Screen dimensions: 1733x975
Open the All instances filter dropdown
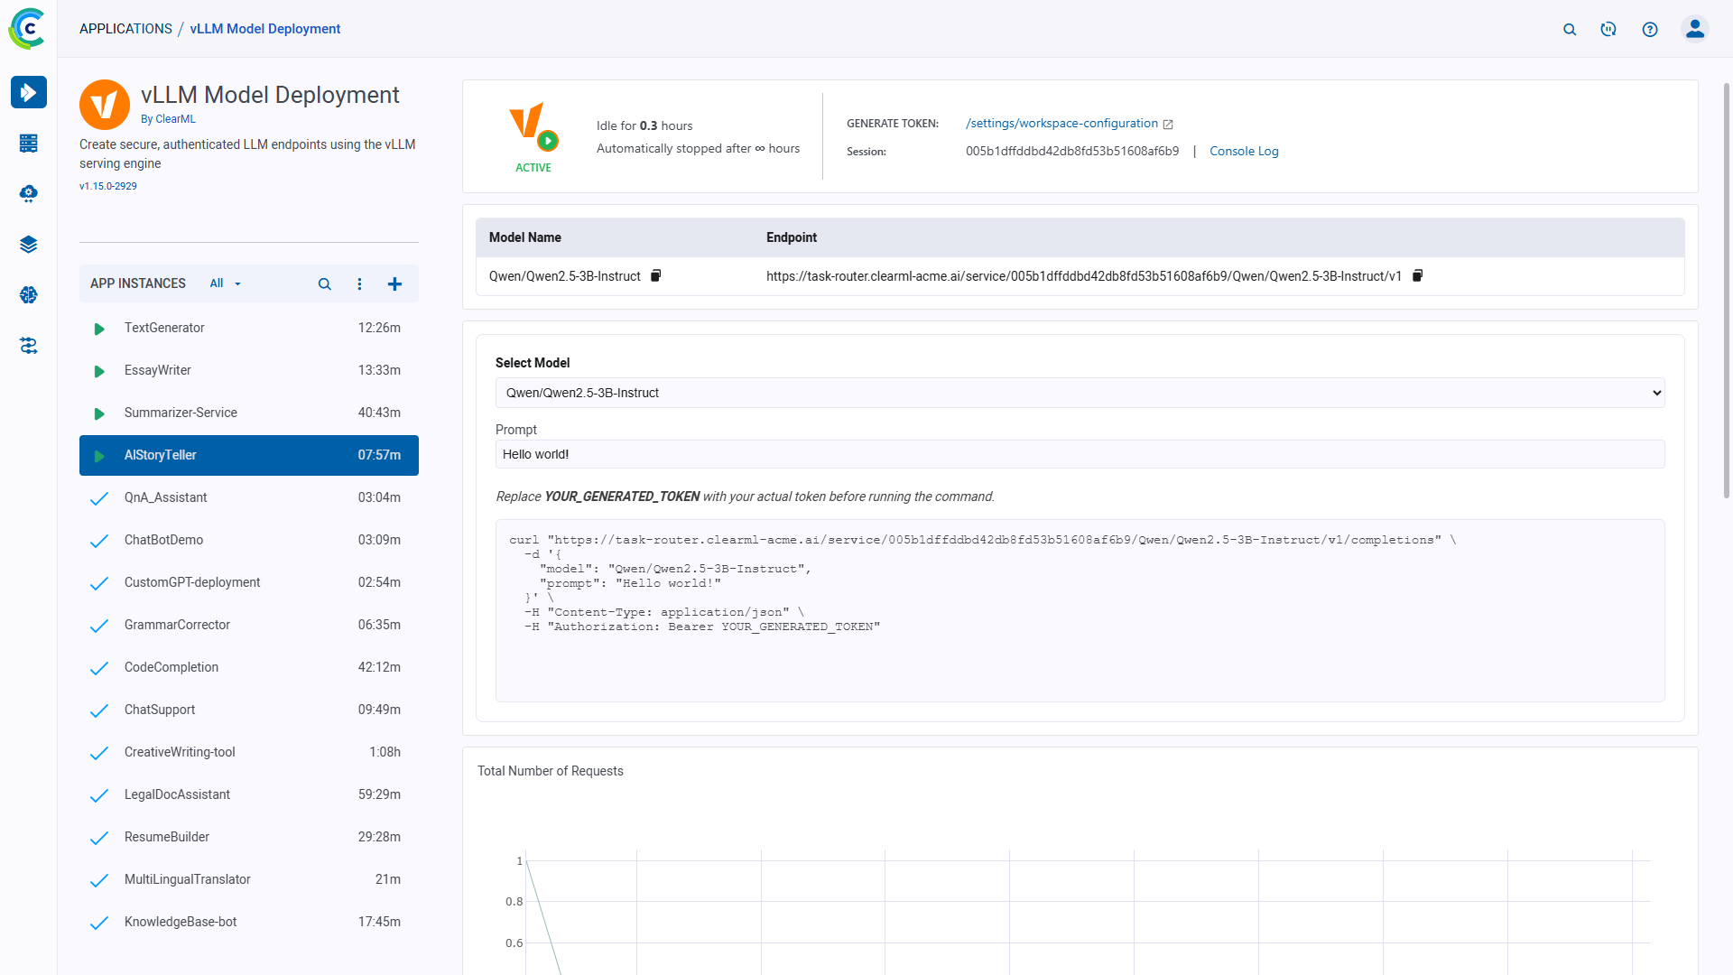pos(225,283)
